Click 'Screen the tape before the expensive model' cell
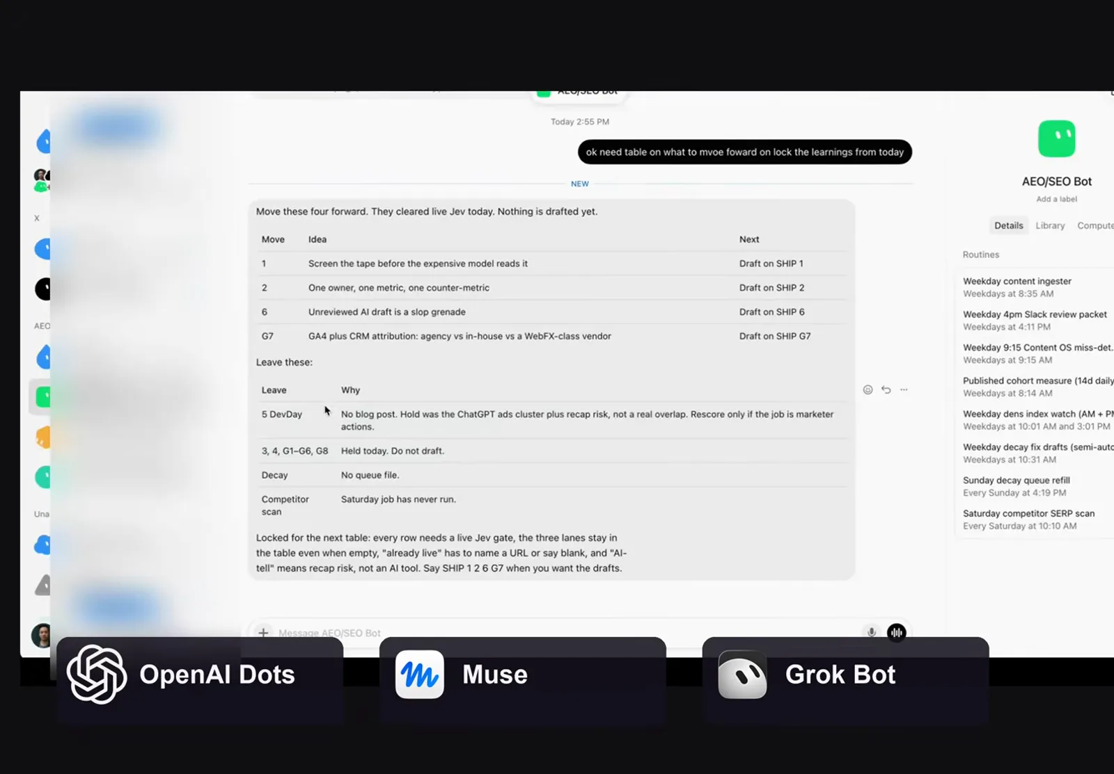Viewport: 1114px width, 774px height. (418, 264)
